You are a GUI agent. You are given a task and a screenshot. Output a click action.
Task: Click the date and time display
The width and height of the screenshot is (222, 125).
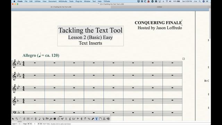[187, 1]
